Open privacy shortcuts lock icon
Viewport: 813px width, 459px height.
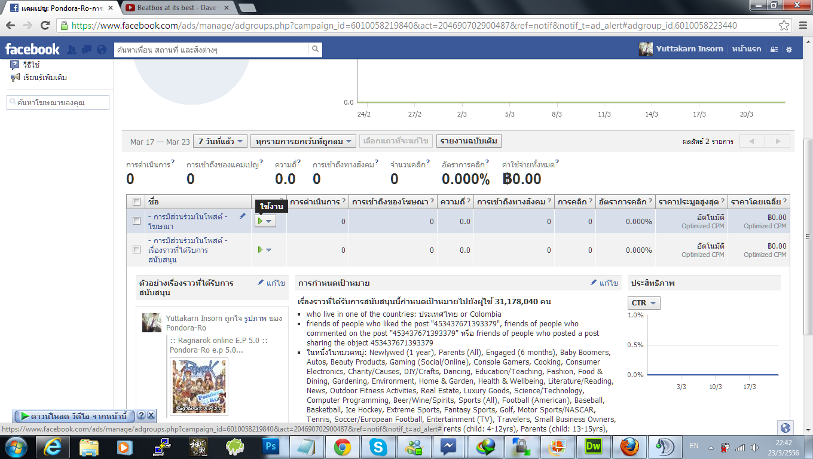click(774, 50)
